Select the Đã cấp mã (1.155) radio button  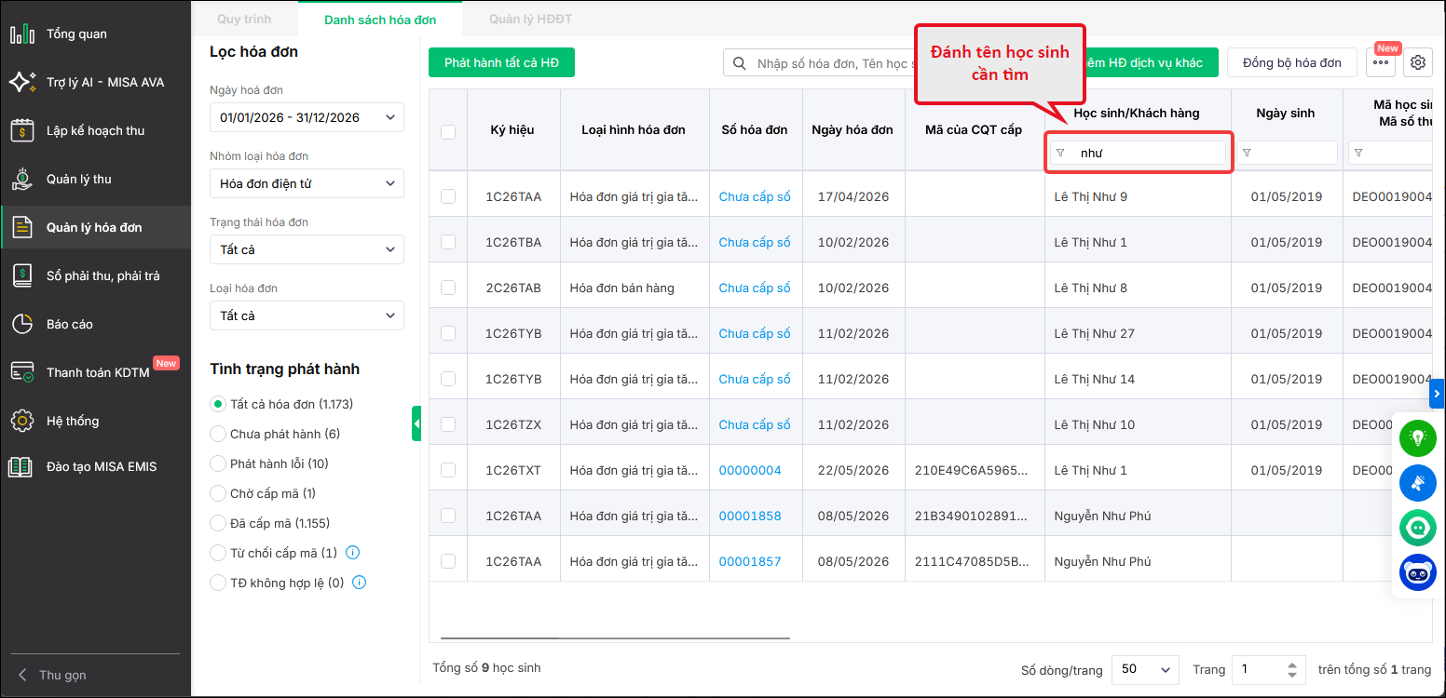click(x=218, y=523)
